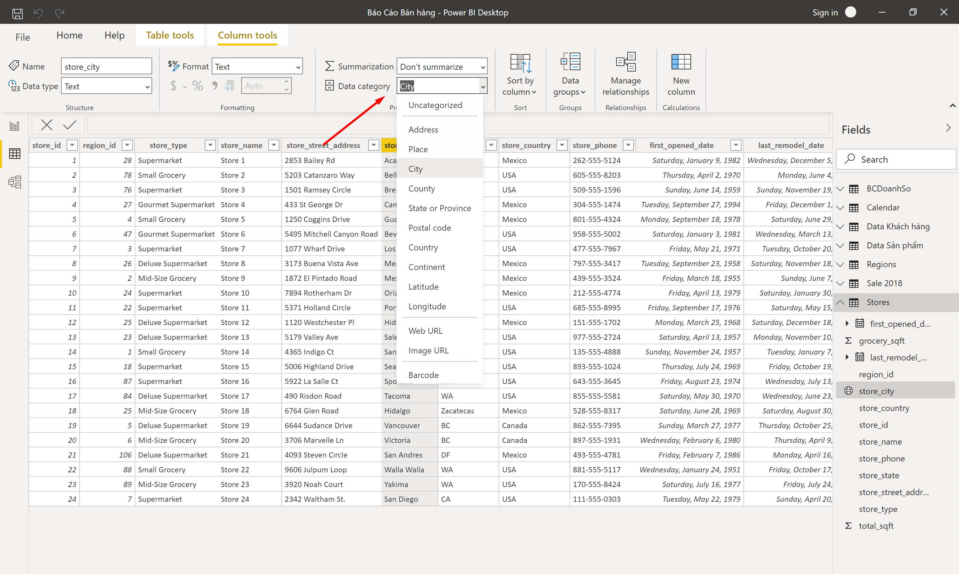Viewport: 959px width, 574px height.
Task: Open store_country column filter dropdown
Action: 562,146
